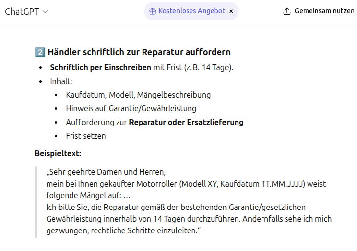The height and width of the screenshot is (251, 357).
Task: Click the heading Händler schriftlich zur Reparatur auffordern
Action: 139,52
